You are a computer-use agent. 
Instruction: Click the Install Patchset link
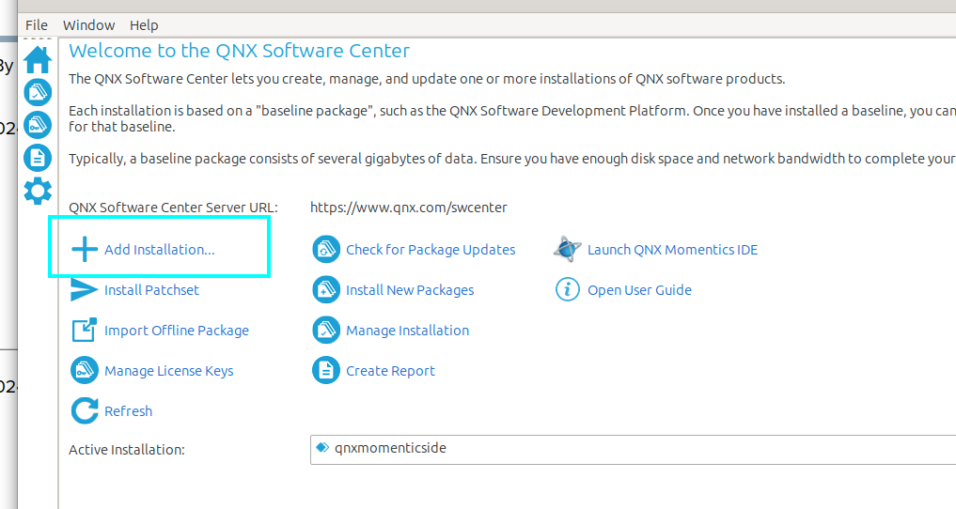point(151,290)
